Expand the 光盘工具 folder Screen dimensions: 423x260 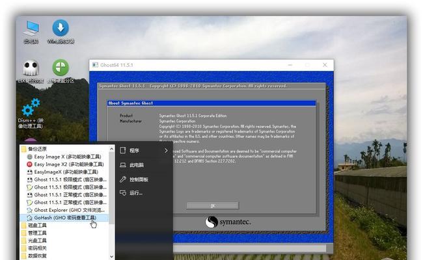[x=34, y=240]
